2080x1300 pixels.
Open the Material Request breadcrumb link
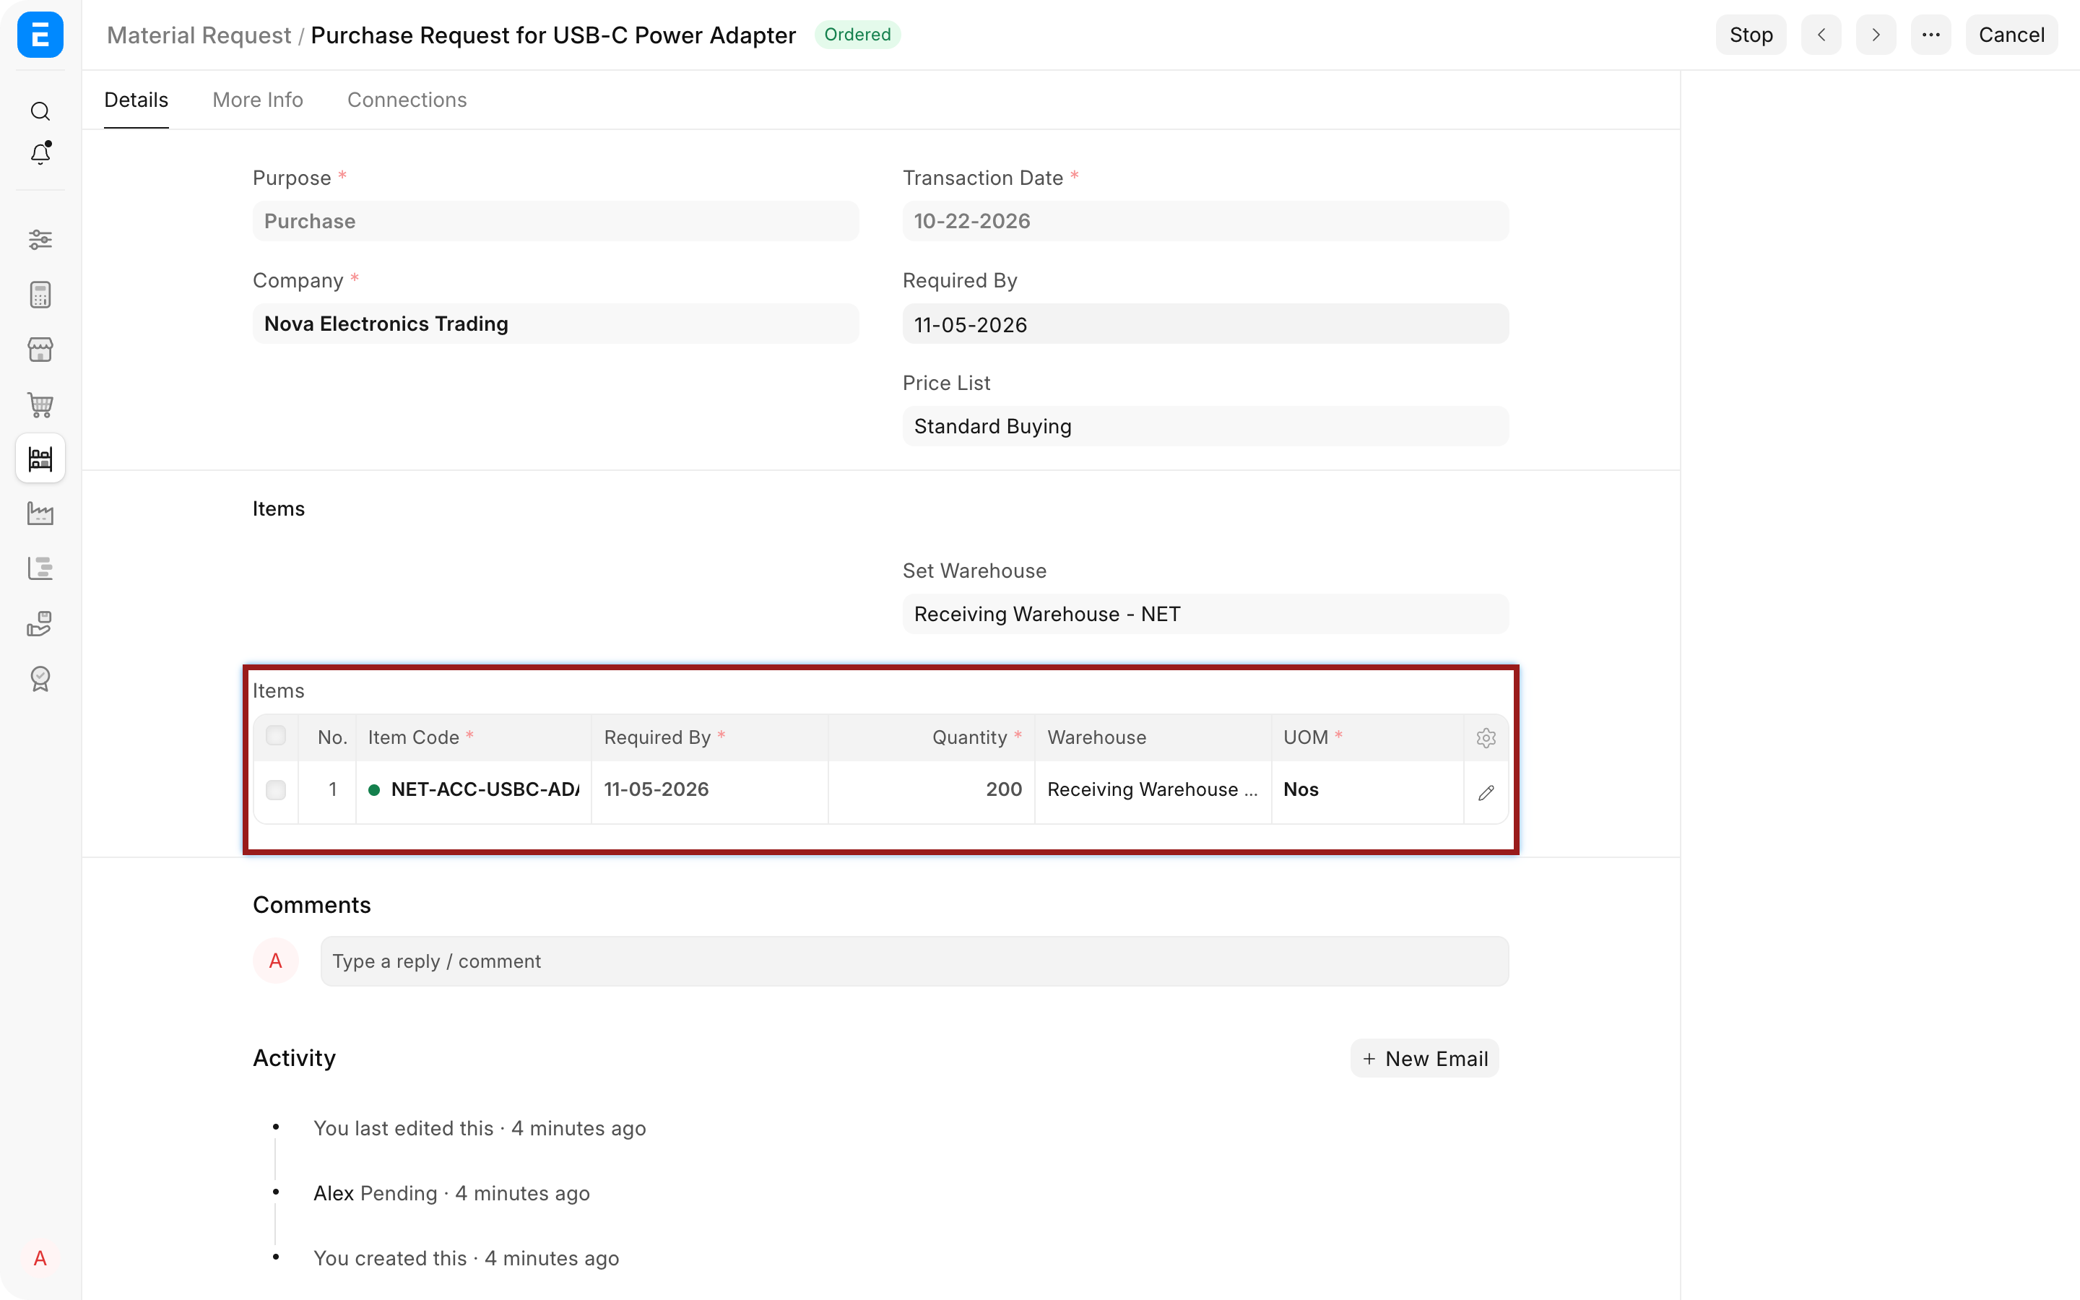click(199, 35)
